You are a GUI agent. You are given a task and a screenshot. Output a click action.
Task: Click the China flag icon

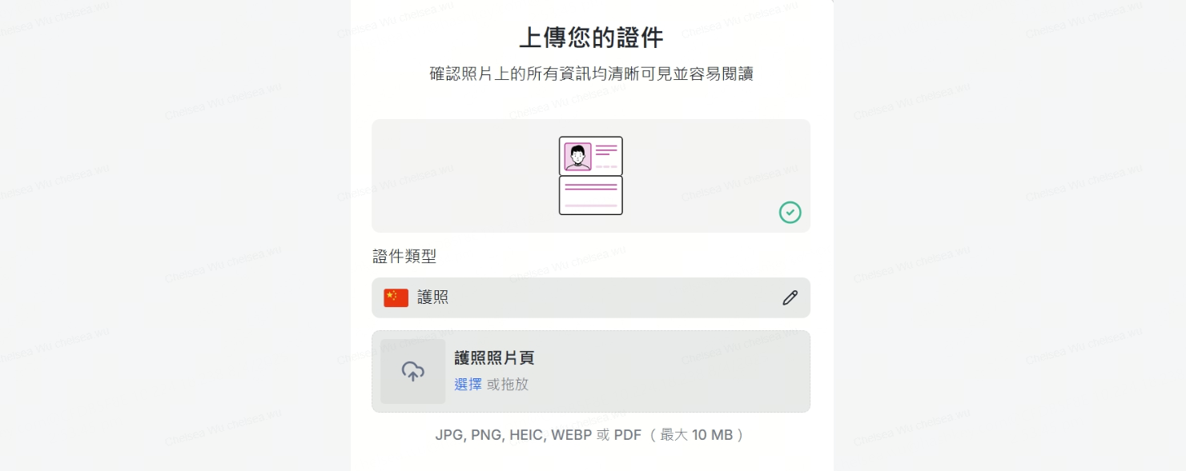click(x=396, y=298)
